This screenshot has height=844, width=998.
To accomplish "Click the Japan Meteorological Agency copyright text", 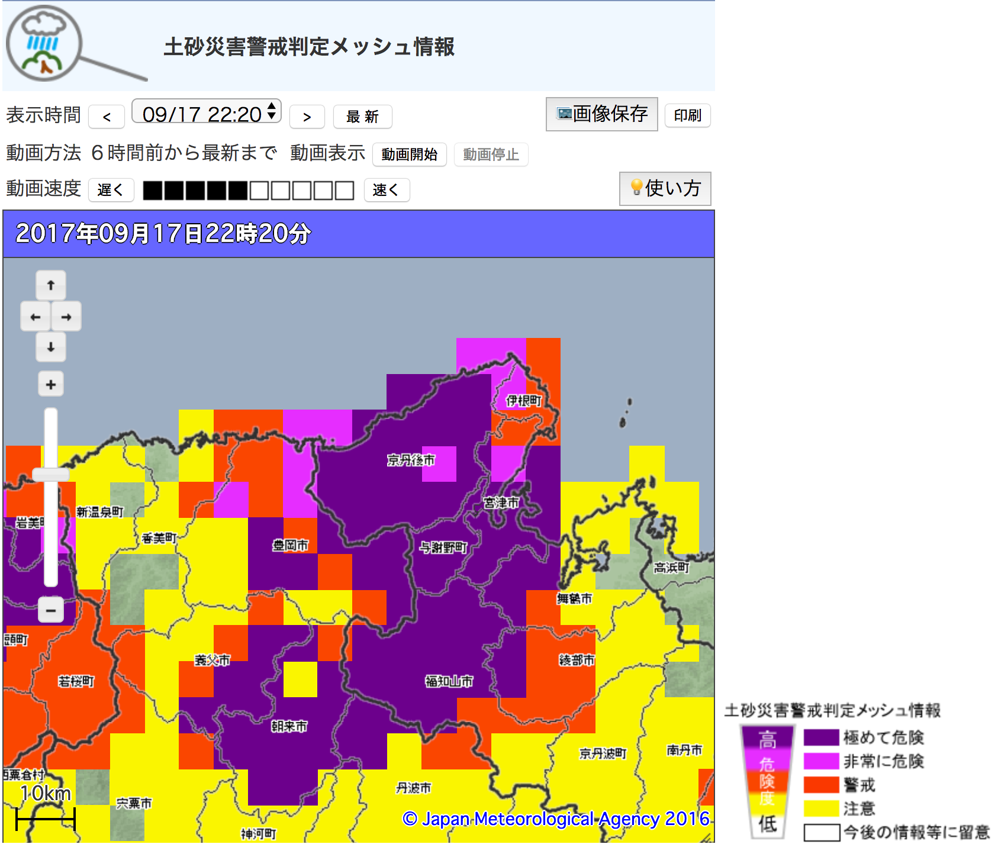I will click(x=556, y=819).
